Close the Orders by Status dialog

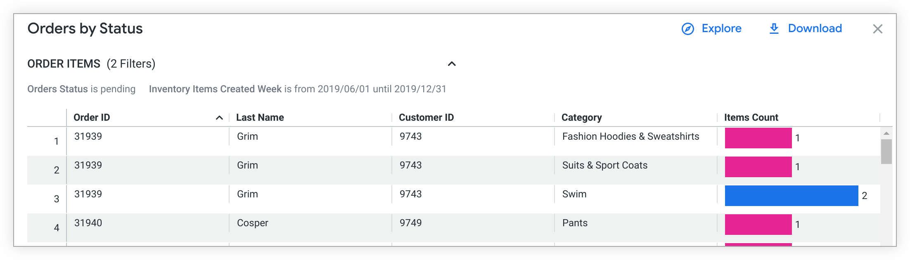pyautogui.click(x=877, y=29)
